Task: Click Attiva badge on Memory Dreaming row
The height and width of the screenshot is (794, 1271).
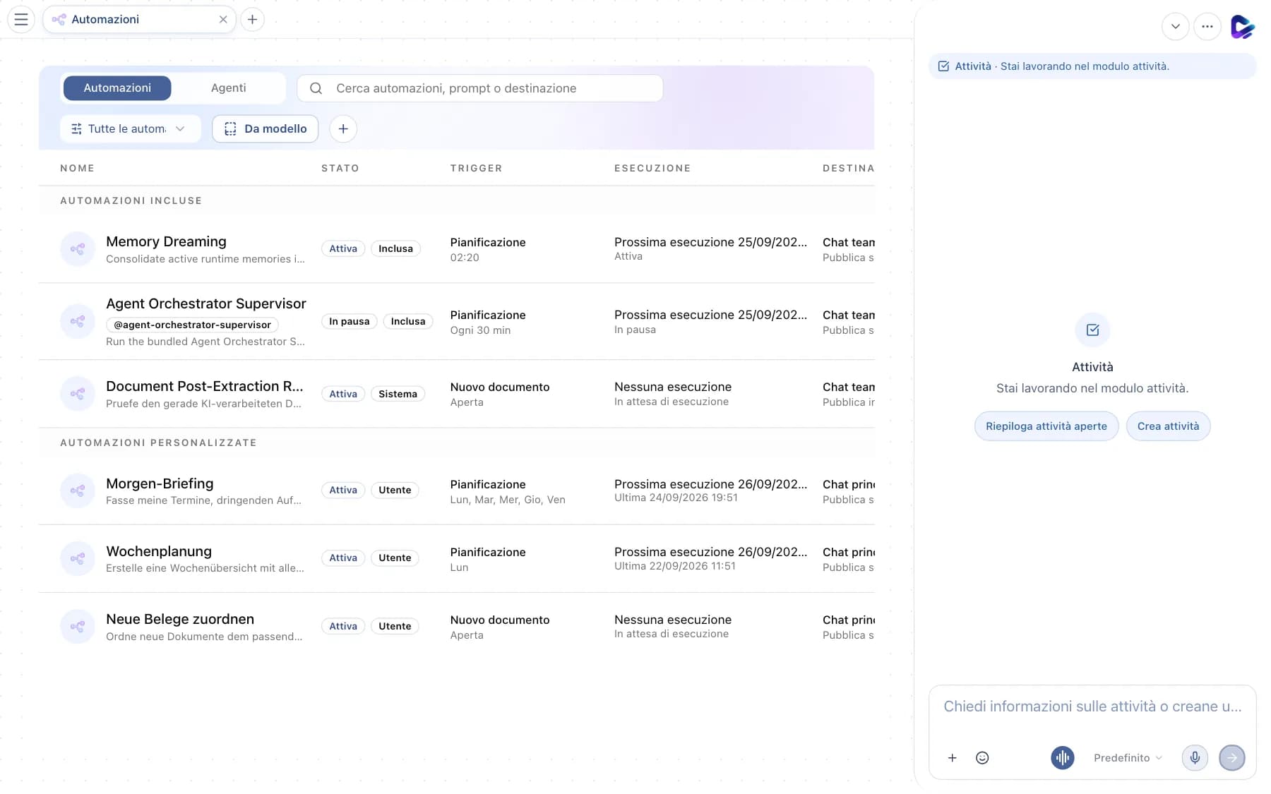Action: pos(343,248)
